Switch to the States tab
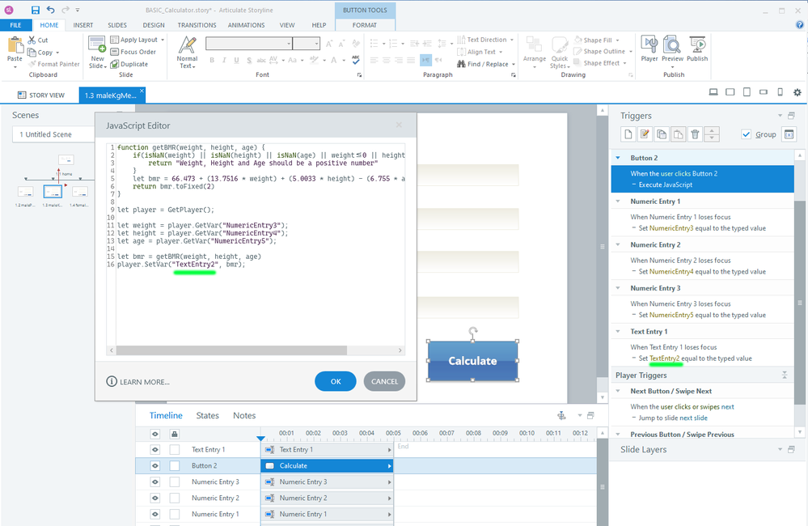 208,415
